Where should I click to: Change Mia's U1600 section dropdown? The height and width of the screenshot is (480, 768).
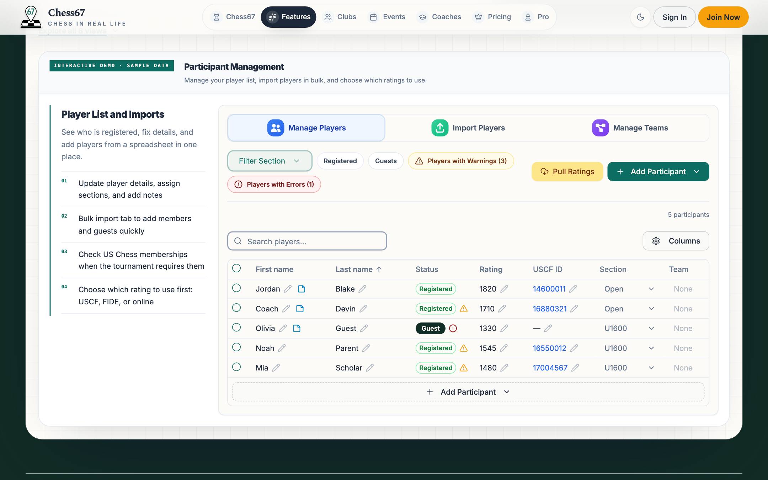pyautogui.click(x=629, y=368)
